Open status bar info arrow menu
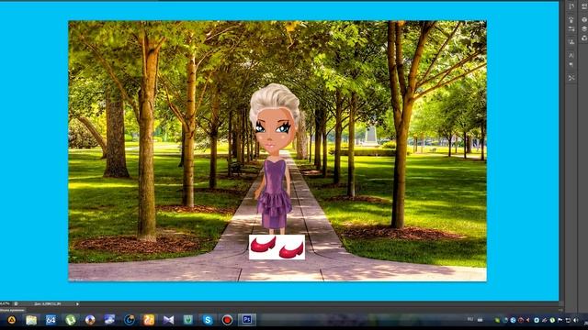The width and height of the screenshot is (588, 330). pos(77,303)
